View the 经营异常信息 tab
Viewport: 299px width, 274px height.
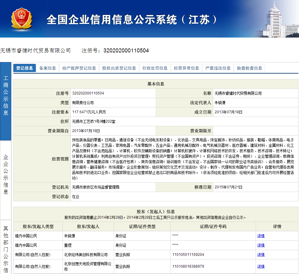186,68
